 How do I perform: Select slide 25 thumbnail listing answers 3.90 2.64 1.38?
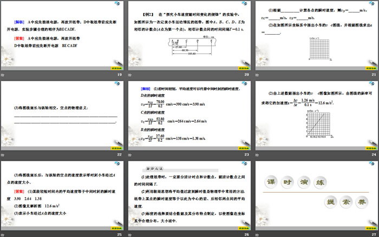click(62, 195)
